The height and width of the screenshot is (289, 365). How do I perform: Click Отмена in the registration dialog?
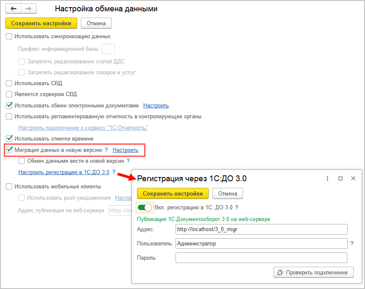pyautogui.click(x=228, y=193)
